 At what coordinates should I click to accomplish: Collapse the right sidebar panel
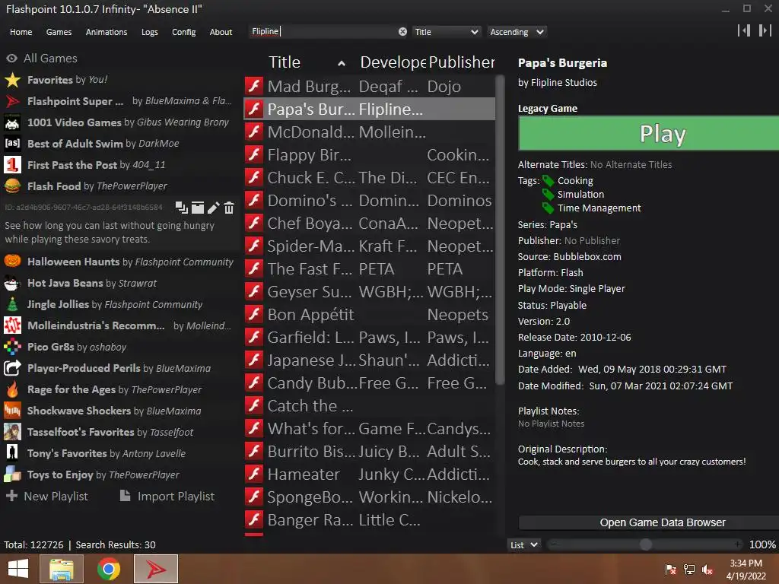[x=765, y=30]
